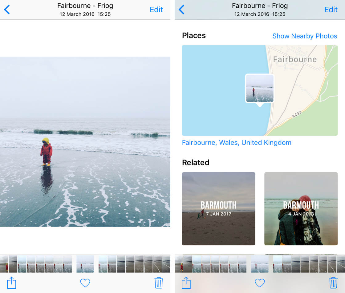
Task: Select the last thumbnail in left scrubber strip
Action: click(166, 264)
